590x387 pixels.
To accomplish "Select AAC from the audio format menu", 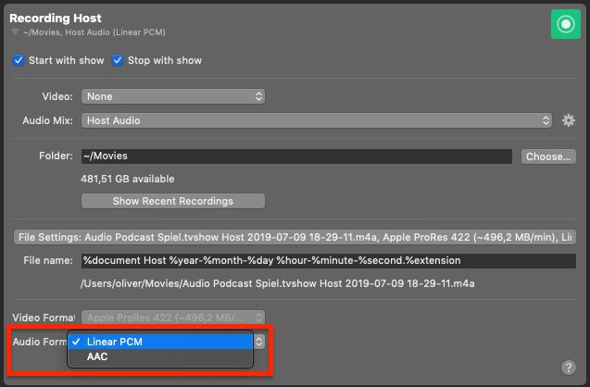I will coord(160,356).
